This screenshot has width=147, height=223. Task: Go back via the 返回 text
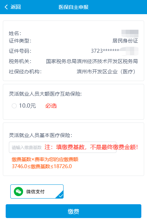click(16, 7)
